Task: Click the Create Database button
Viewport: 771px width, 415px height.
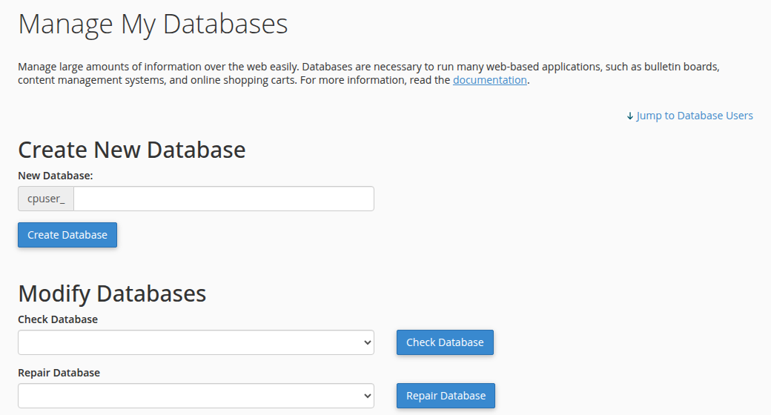Action: click(67, 235)
